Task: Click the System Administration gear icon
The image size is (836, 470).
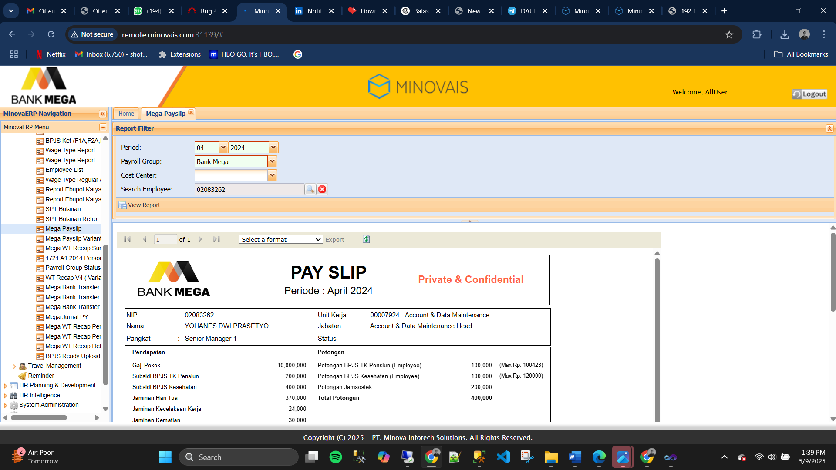Action: pos(14,406)
